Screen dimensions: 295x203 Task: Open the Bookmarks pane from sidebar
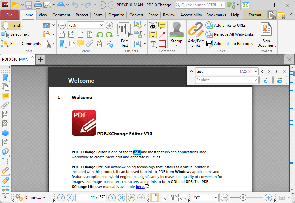(5, 78)
